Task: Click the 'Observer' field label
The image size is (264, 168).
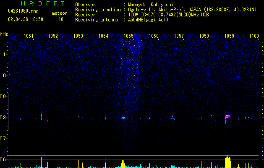Action: pyautogui.click(x=85, y=5)
